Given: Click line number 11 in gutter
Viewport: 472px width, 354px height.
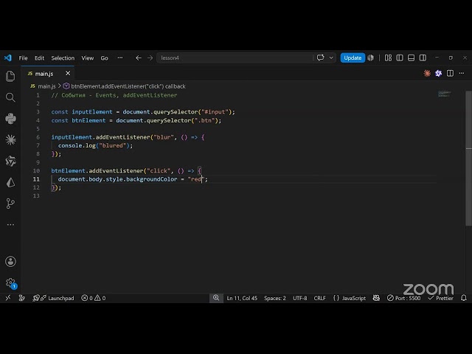Looking at the screenshot, I should click(36, 179).
